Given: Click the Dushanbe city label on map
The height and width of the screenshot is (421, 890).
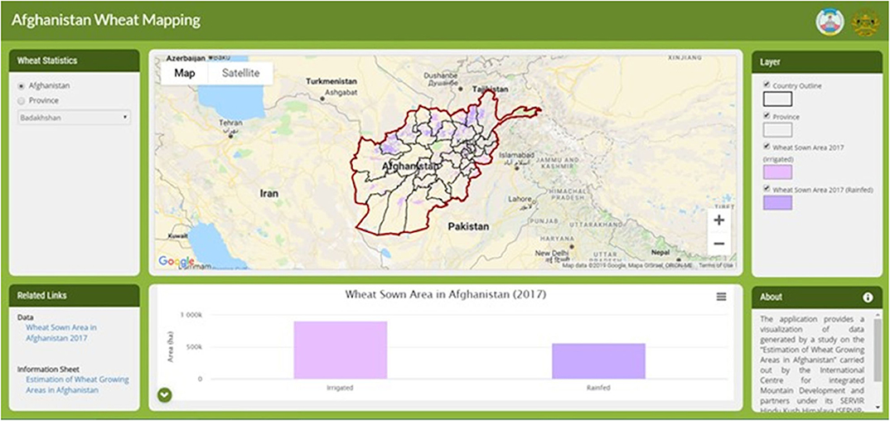Looking at the screenshot, I should (x=441, y=75).
